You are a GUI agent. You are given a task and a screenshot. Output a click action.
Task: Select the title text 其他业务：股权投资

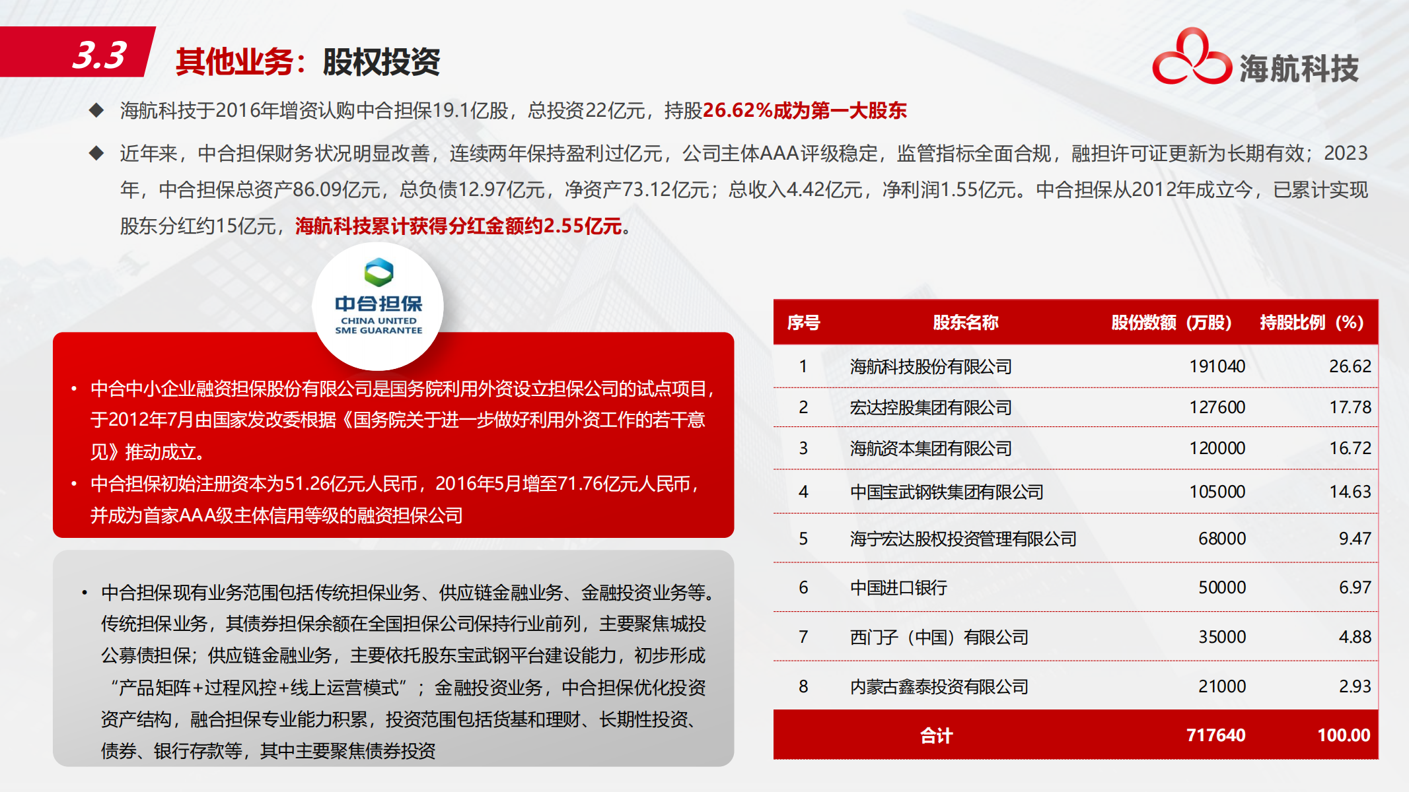point(308,62)
